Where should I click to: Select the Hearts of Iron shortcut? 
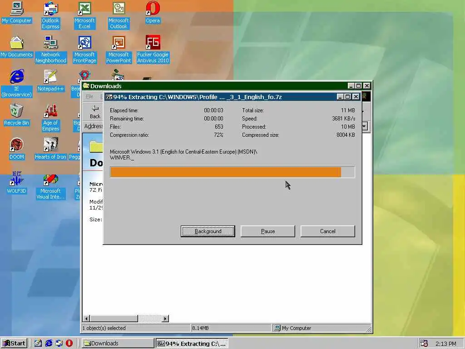50,149
